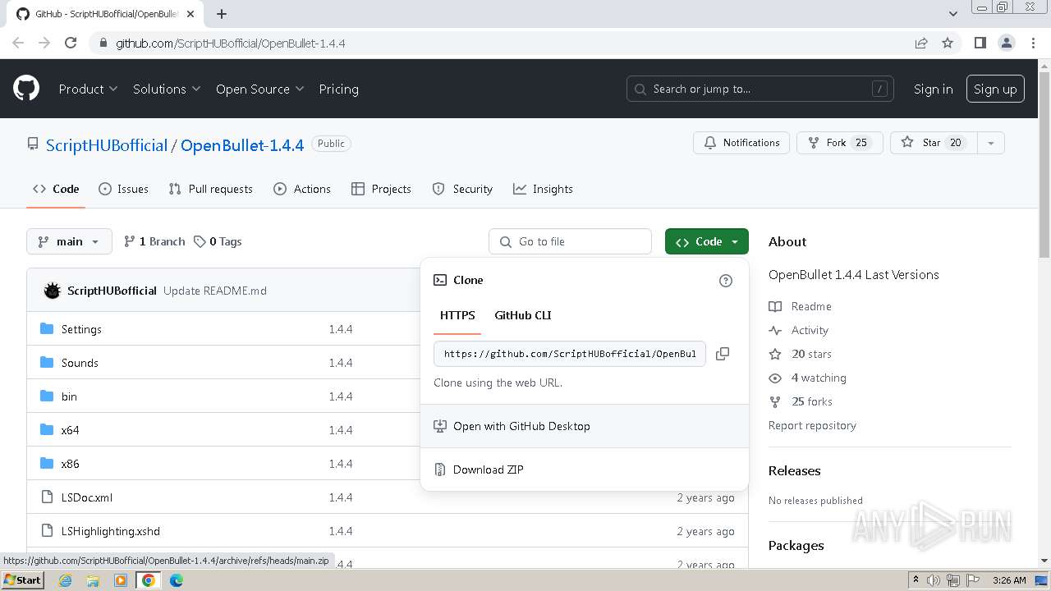1051x591 pixels.
Task: Click LSHighlighting.xshd file icon
Action: [47, 531]
